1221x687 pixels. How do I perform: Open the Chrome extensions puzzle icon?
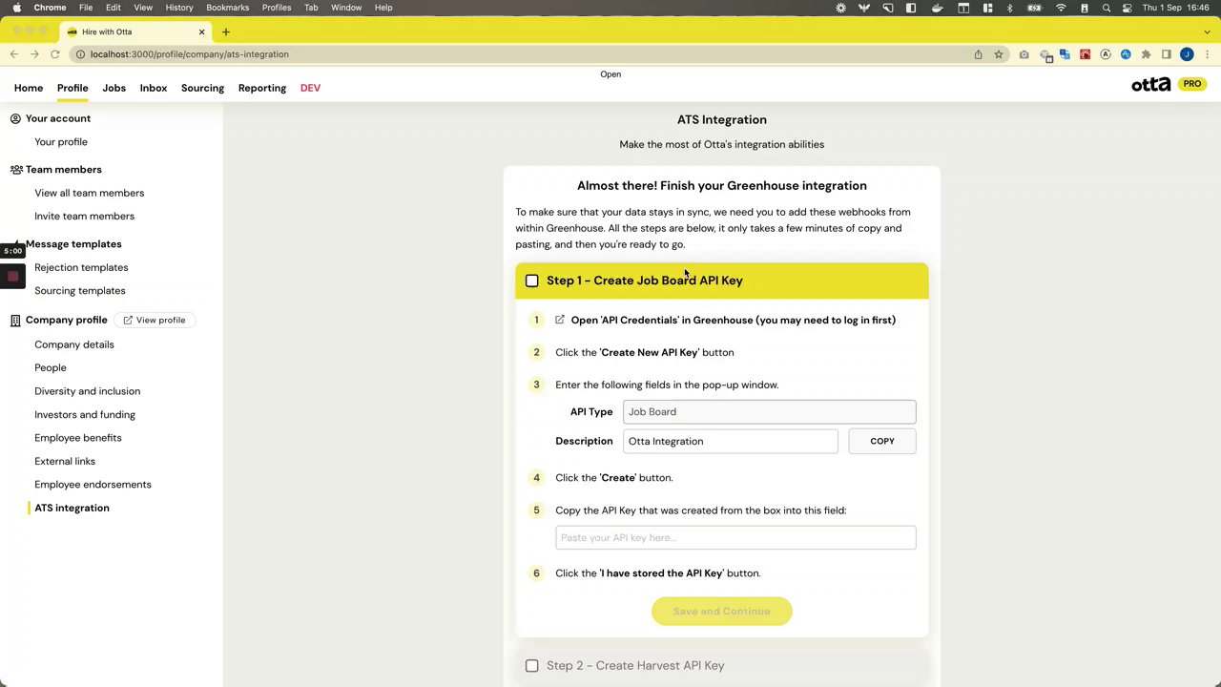click(x=1146, y=54)
